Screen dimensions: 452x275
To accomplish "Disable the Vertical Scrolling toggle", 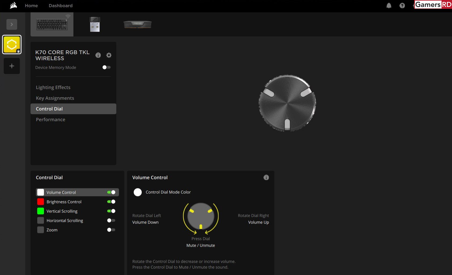I will coord(111,211).
